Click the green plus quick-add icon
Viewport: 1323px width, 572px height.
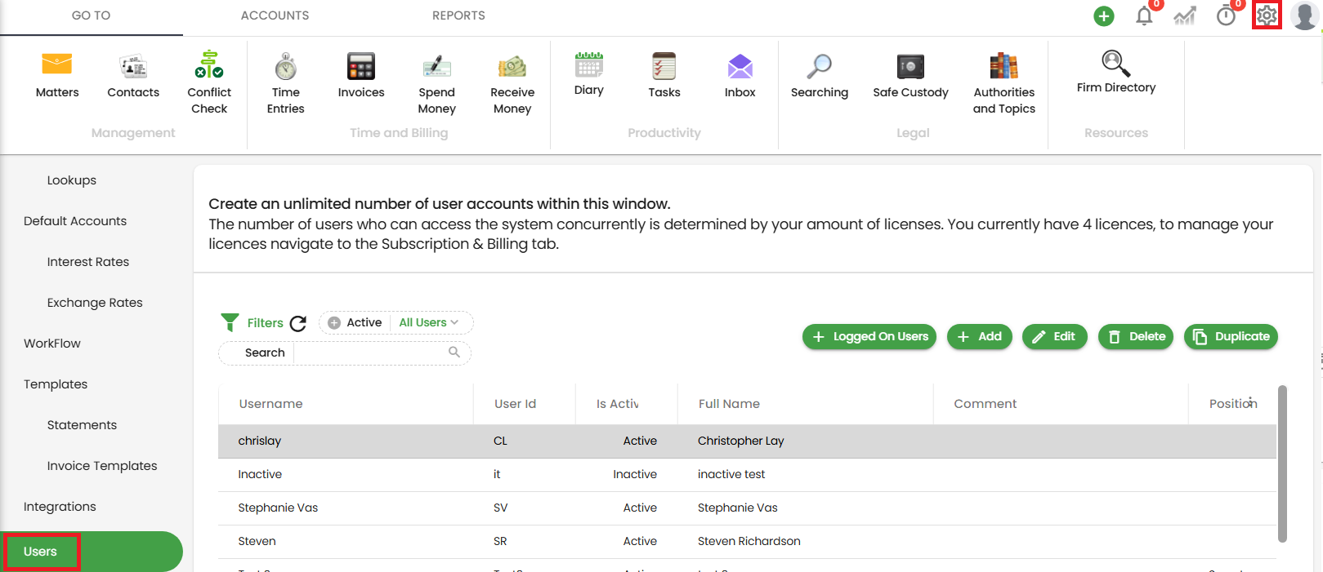pyautogui.click(x=1103, y=16)
